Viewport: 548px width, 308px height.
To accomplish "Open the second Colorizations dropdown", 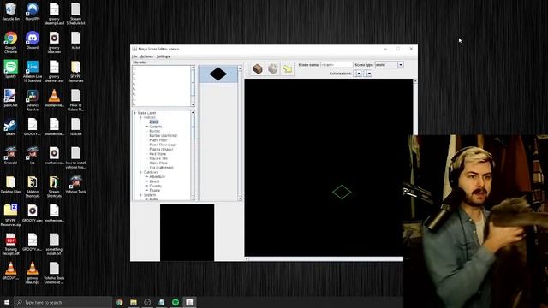I will 369,74.
